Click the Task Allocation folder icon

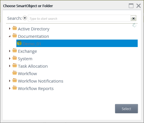point(15,65)
